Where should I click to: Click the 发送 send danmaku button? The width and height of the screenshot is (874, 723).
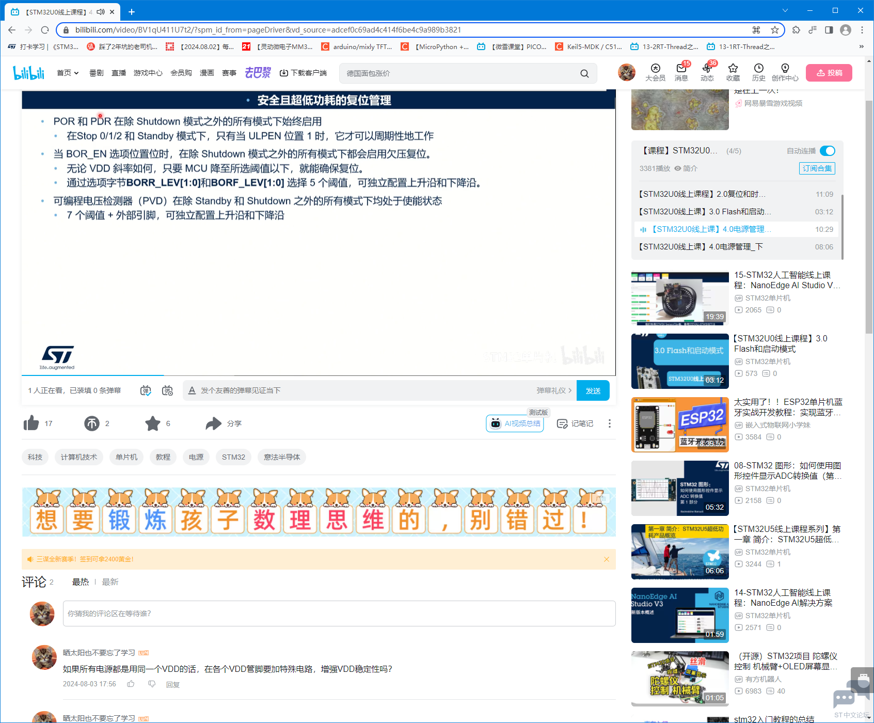pyautogui.click(x=593, y=390)
